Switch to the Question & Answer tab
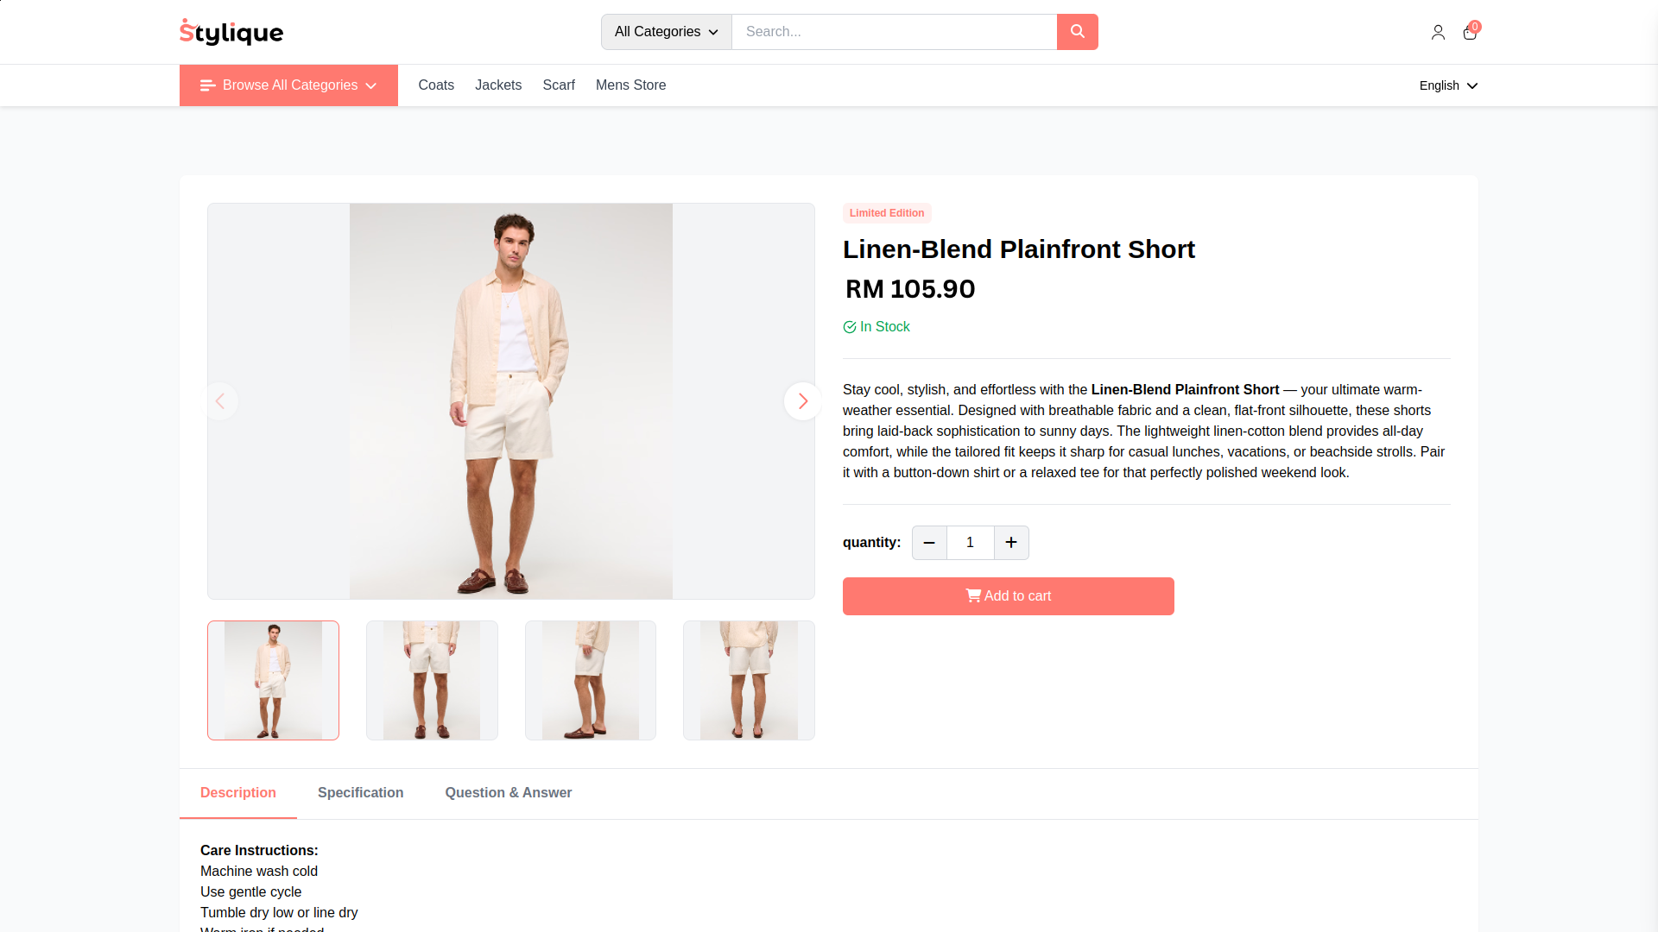This screenshot has width=1658, height=932. click(508, 793)
